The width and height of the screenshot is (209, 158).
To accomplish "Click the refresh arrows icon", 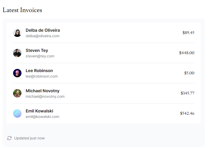I will (9, 138).
